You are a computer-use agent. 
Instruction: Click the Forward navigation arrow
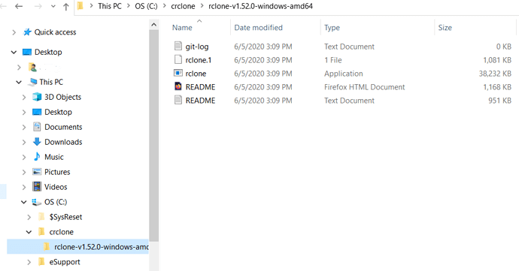[38, 6]
